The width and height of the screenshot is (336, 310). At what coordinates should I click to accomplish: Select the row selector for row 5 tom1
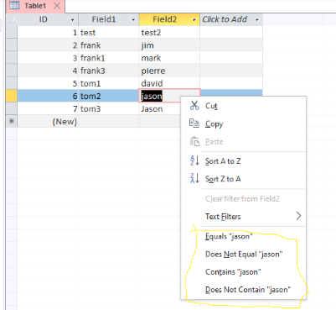(12, 83)
